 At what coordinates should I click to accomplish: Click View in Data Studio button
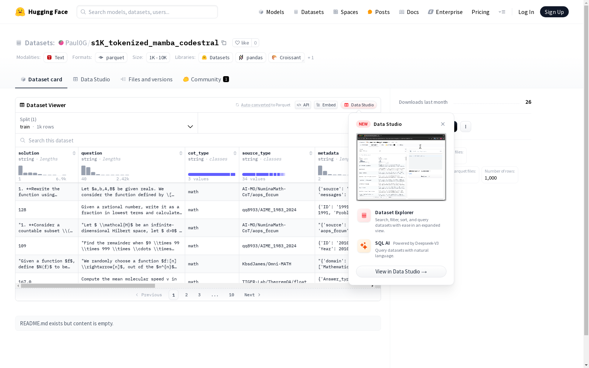pyautogui.click(x=401, y=272)
